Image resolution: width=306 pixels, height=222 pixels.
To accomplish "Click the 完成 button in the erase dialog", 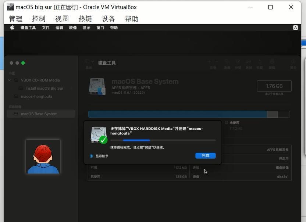I will click(x=205, y=156).
